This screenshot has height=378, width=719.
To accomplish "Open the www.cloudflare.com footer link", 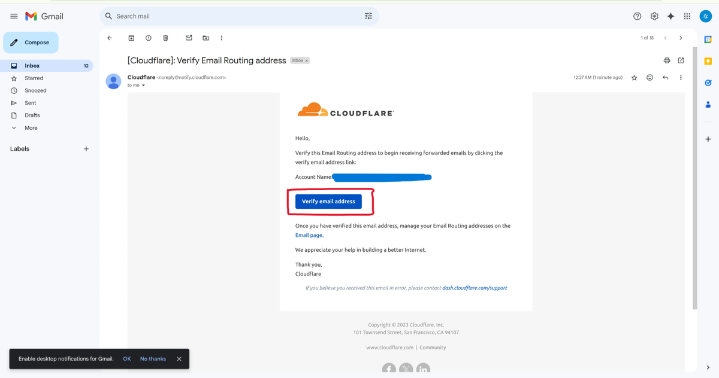I will click(x=389, y=347).
